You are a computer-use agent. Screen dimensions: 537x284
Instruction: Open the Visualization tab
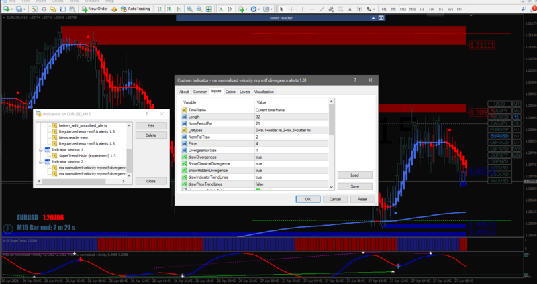[x=264, y=91]
